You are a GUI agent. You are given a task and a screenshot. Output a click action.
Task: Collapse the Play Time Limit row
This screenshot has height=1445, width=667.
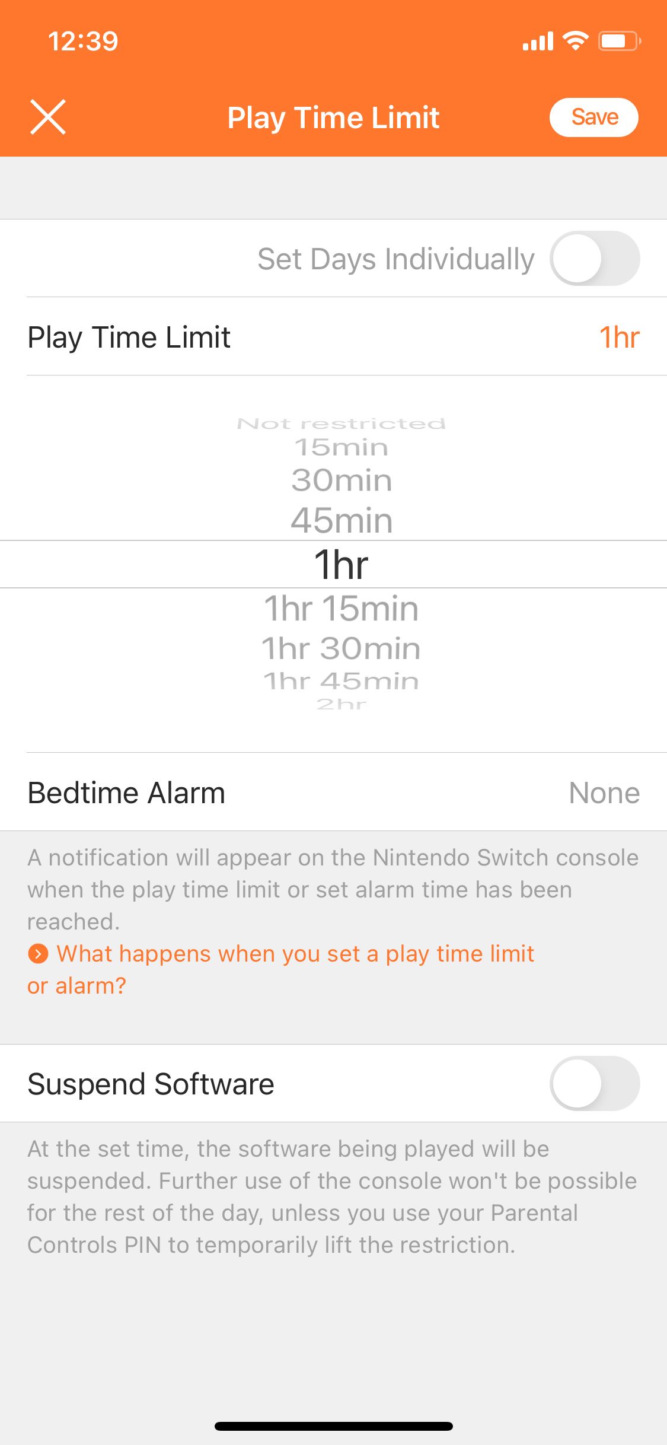point(333,337)
